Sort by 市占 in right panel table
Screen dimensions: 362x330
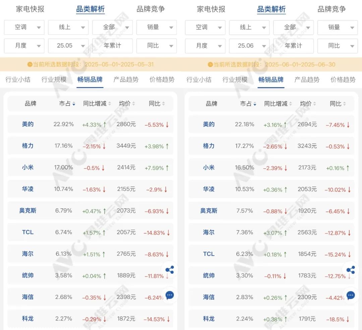248,104
